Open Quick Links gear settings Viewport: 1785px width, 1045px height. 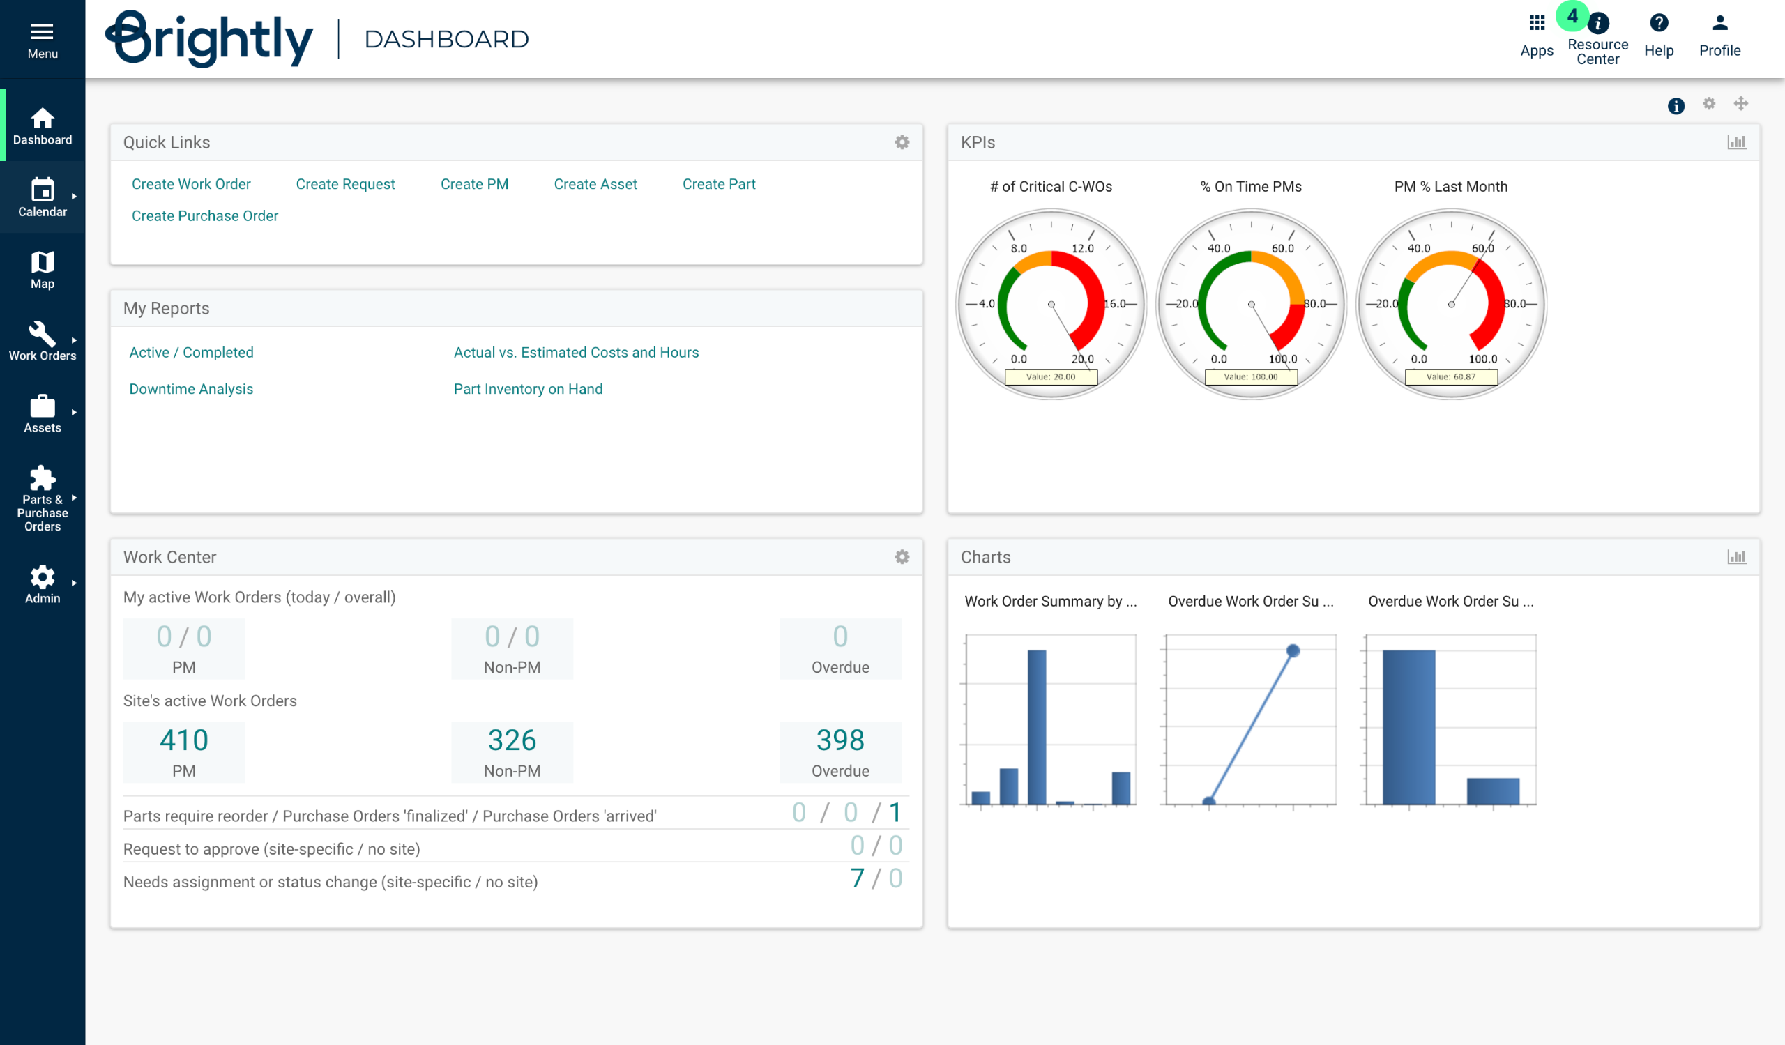click(901, 142)
